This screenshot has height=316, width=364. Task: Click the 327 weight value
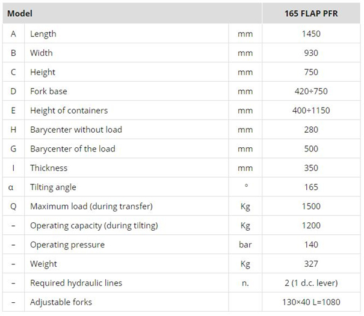click(x=311, y=264)
